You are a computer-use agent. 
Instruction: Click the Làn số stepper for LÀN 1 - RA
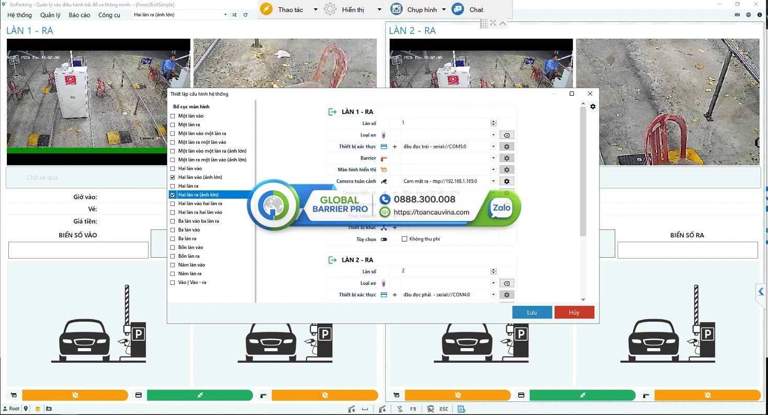tap(493, 123)
